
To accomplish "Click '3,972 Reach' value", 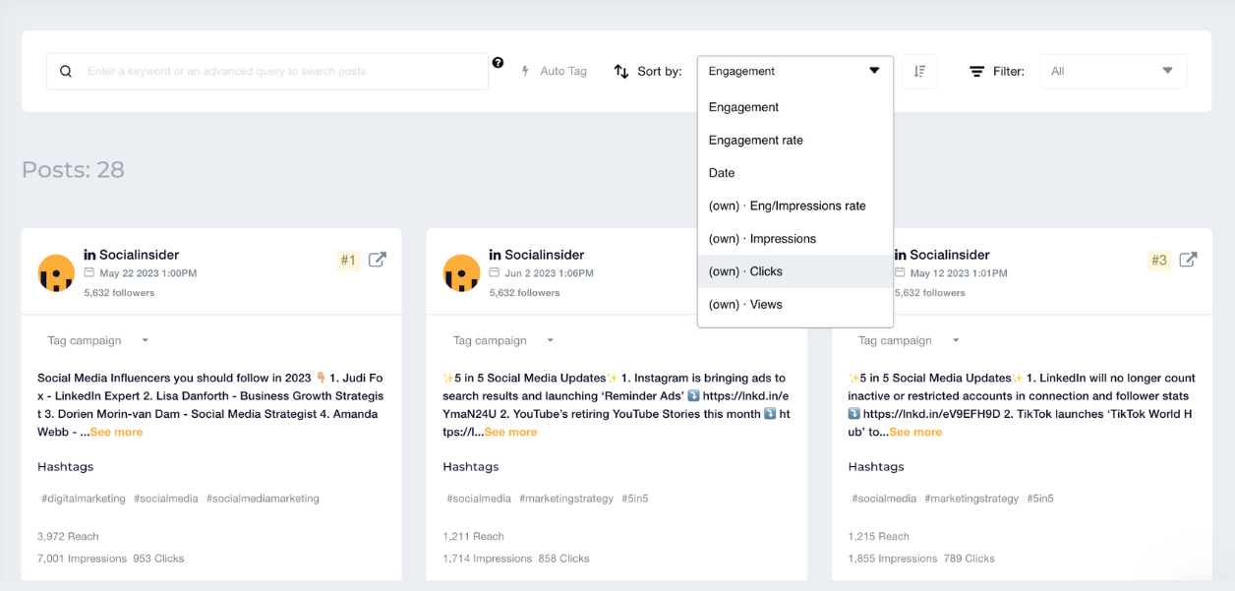I will (68, 537).
